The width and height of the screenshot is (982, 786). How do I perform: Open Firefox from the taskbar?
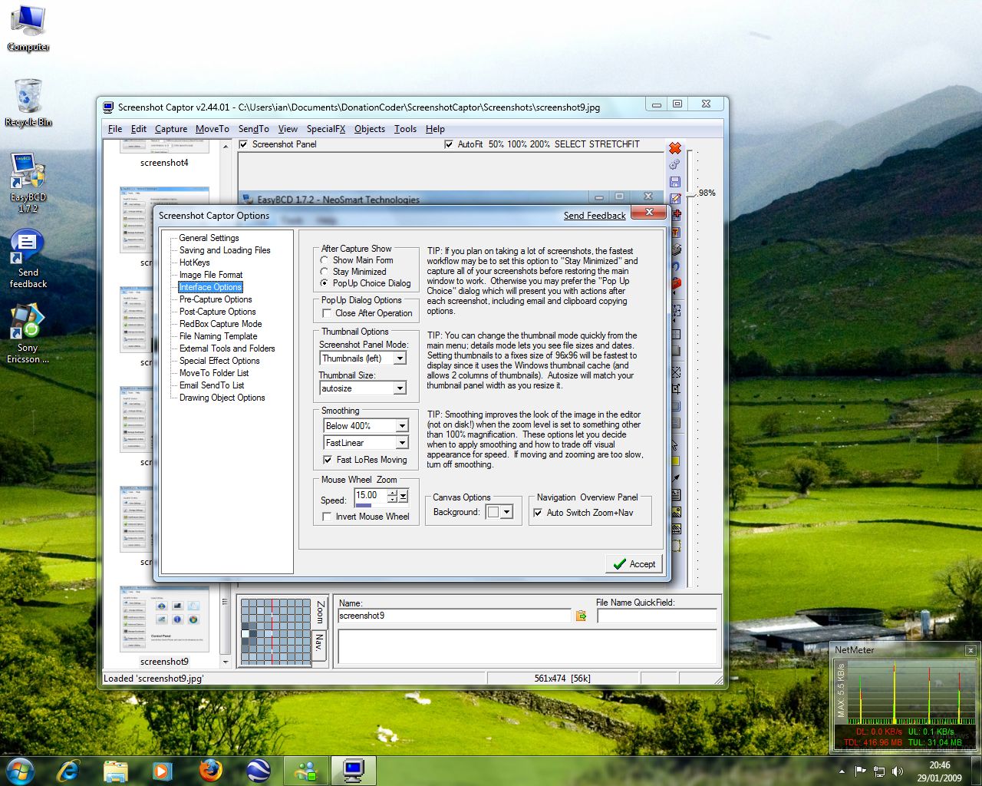pyautogui.click(x=210, y=770)
